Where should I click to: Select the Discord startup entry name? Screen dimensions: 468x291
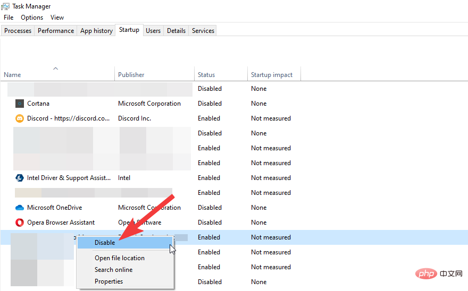coord(69,118)
